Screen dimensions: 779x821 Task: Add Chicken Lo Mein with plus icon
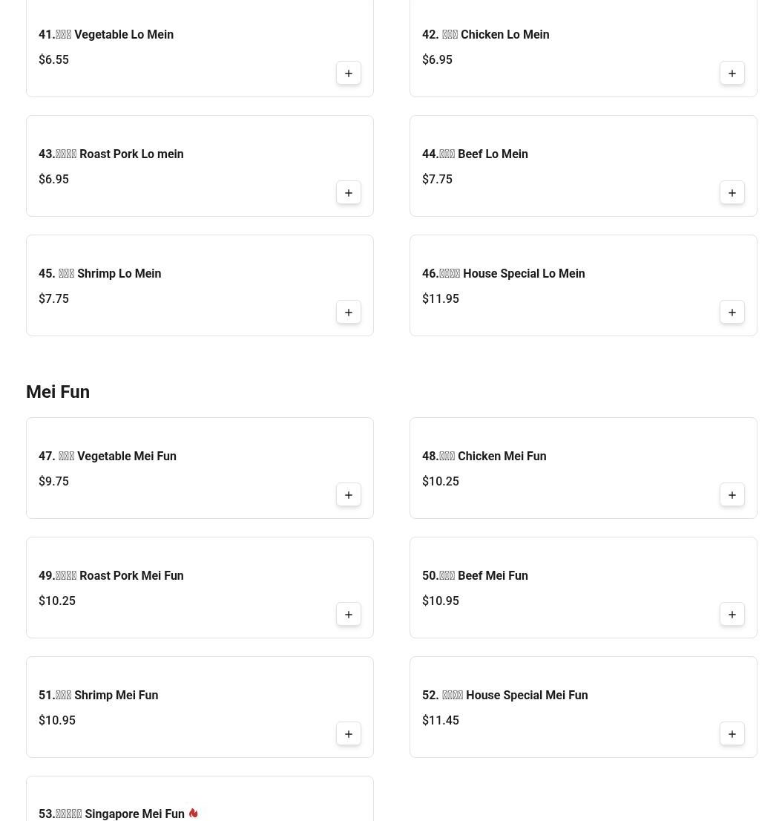point(732,73)
